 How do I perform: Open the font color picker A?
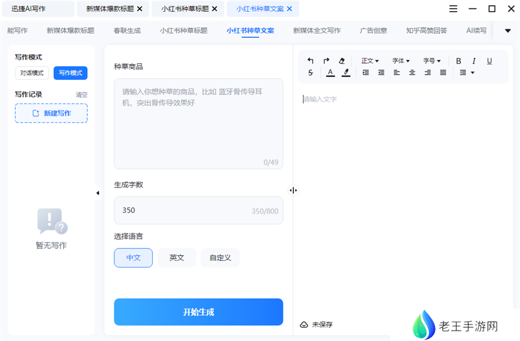[x=330, y=73]
